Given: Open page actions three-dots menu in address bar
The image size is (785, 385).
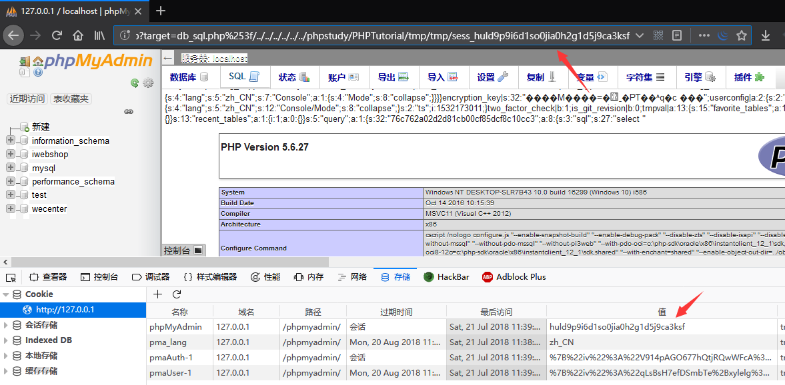Looking at the screenshot, I should pos(704,35).
